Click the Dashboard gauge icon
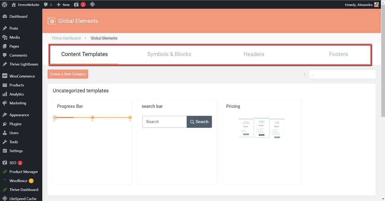 click(x=5, y=17)
